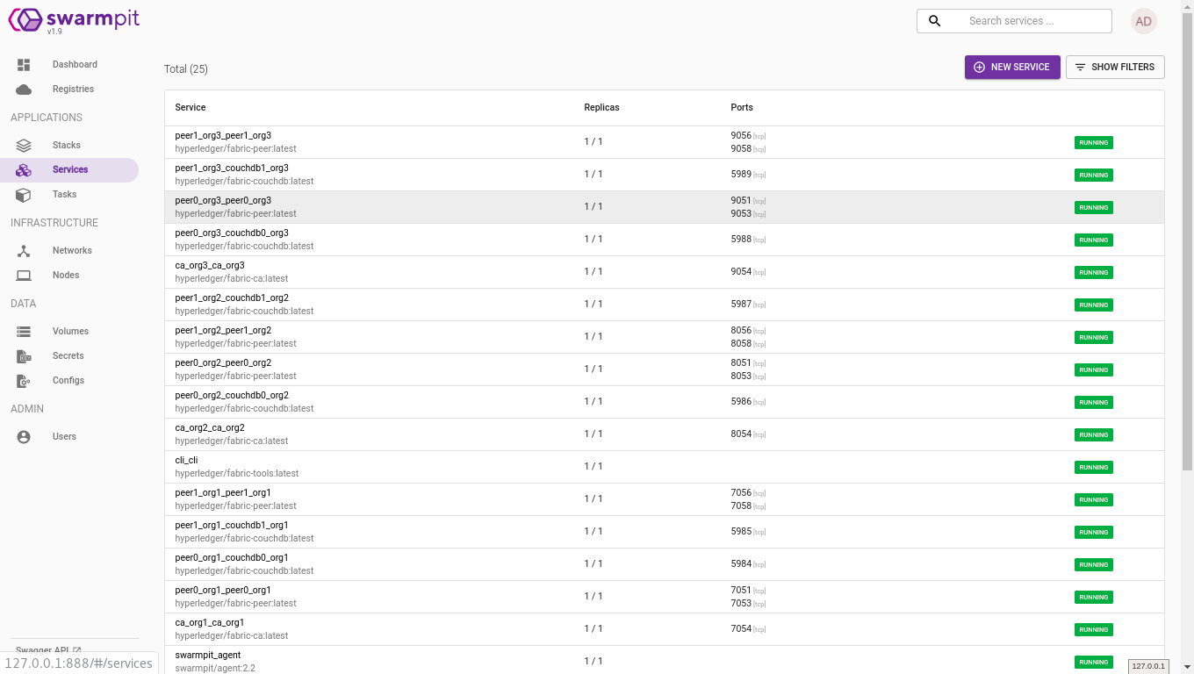The height and width of the screenshot is (674, 1194).
Task: Click the Nodes laptop icon
Action: pyautogui.click(x=24, y=276)
